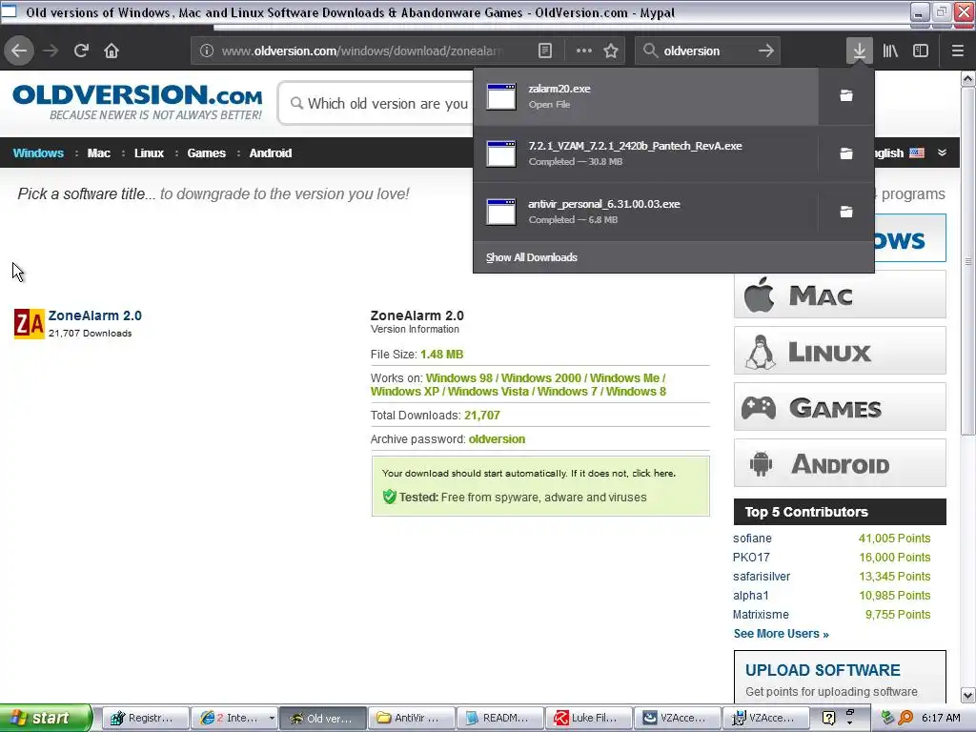Image resolution: width=976 pixels, height=732 pixels.
Task: Click the browser search box
Action: coord(706,51)
